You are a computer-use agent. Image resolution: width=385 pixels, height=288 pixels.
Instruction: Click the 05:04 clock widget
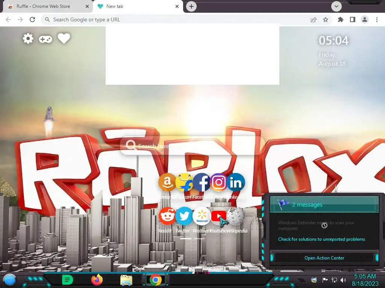point(333,40)
